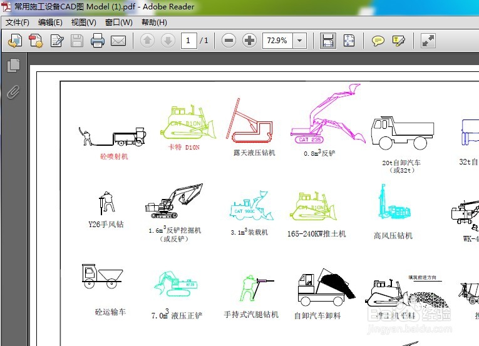The width and height of the screenshot is (479, 346).
Task: Click the 72.9% zoom value field
Action: [x=277, y=40]
